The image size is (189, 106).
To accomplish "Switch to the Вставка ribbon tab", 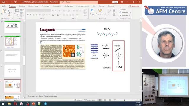I will pyautogui.click(x=22, y=6).
